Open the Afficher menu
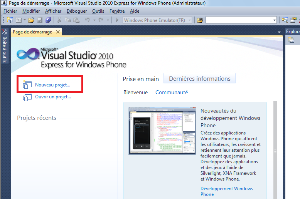 (x=53, y=11)
